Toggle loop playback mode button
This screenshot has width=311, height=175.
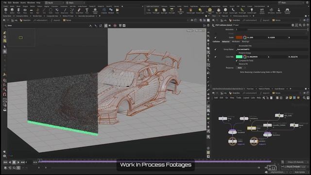[14, 168]
